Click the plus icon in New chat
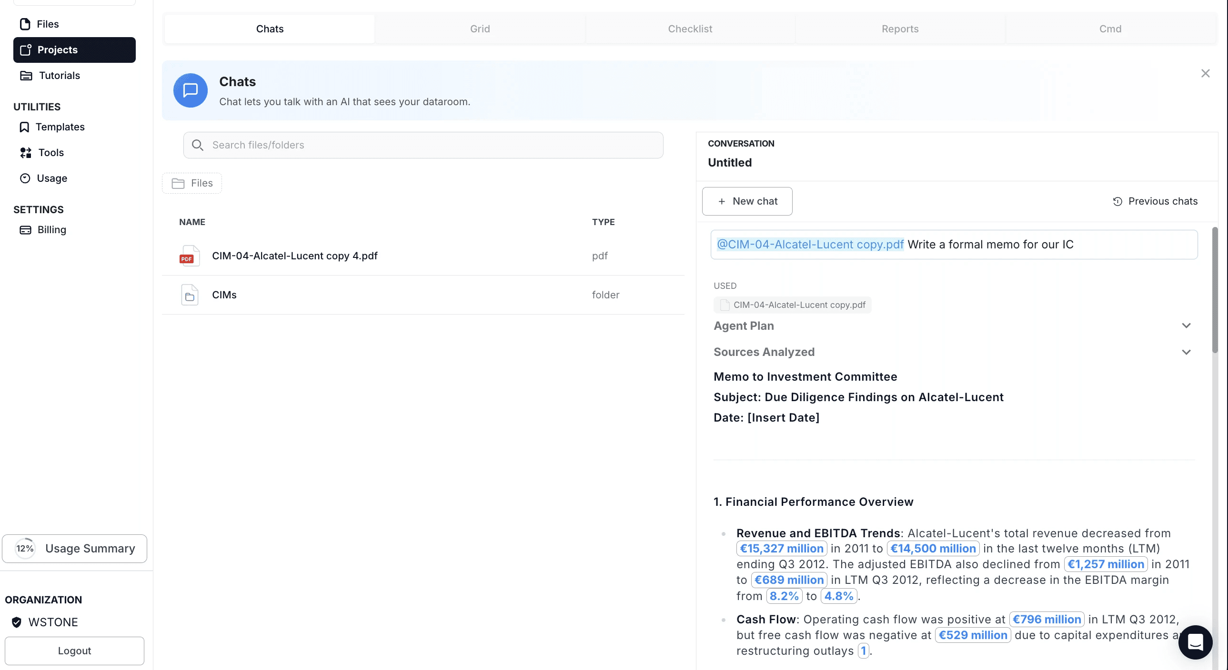The image size is (1228, 670). click(x=722, y=201)
